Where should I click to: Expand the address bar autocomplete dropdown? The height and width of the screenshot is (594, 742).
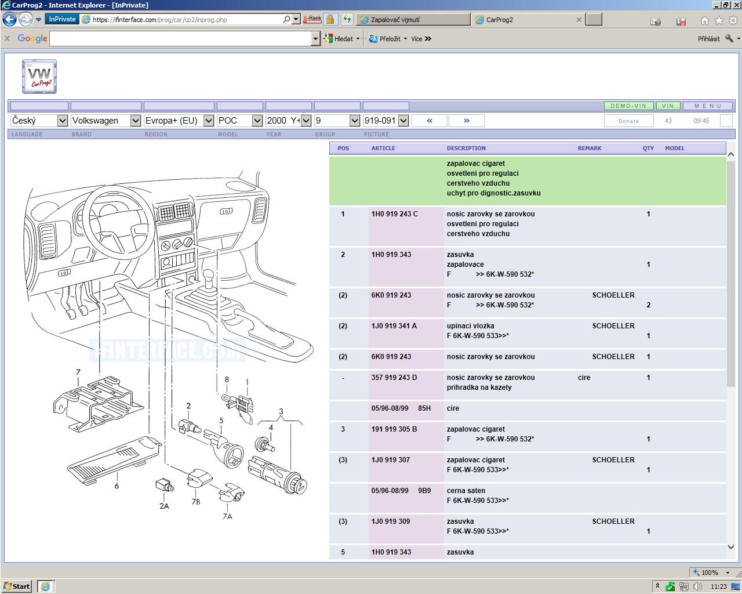[x=296, y=19]
